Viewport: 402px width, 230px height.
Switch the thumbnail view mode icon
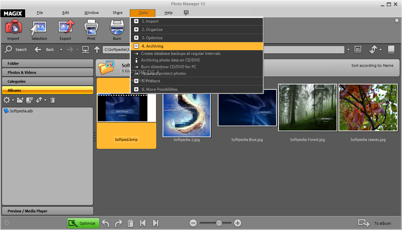(x=358, y=50)
